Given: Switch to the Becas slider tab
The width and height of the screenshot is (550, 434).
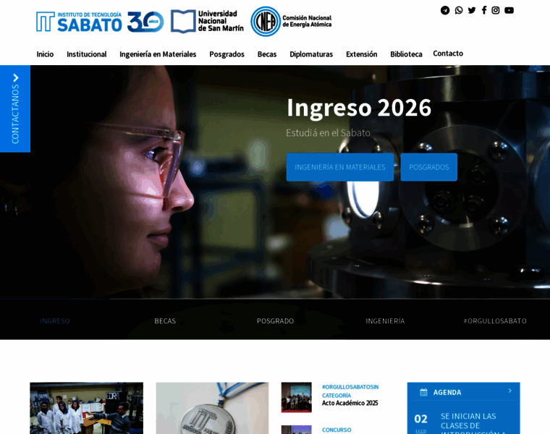Looking at the screenshot, I should pos(165,321).
